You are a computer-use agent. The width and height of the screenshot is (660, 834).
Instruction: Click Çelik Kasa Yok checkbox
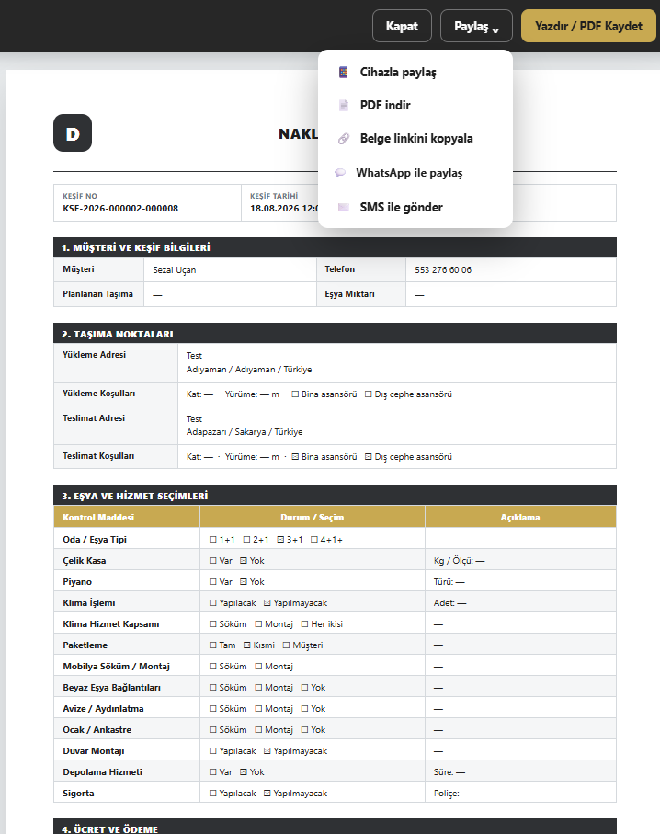243,561
